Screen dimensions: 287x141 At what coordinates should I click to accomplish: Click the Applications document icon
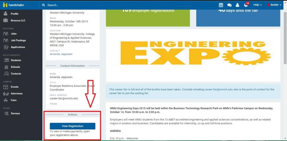pyautogui.click(x=6, y=47)
